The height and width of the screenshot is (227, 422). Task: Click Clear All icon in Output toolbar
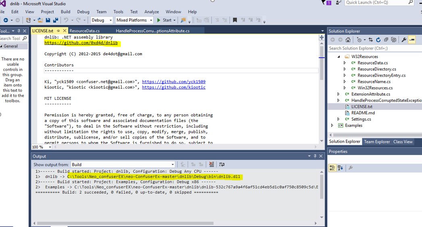pos(212,164)
